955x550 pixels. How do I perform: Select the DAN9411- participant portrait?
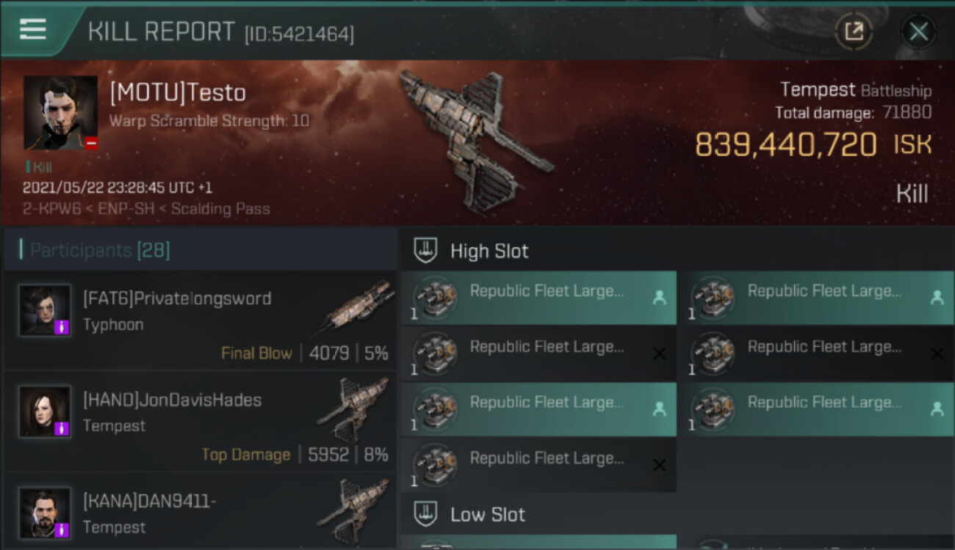(45, 513)
